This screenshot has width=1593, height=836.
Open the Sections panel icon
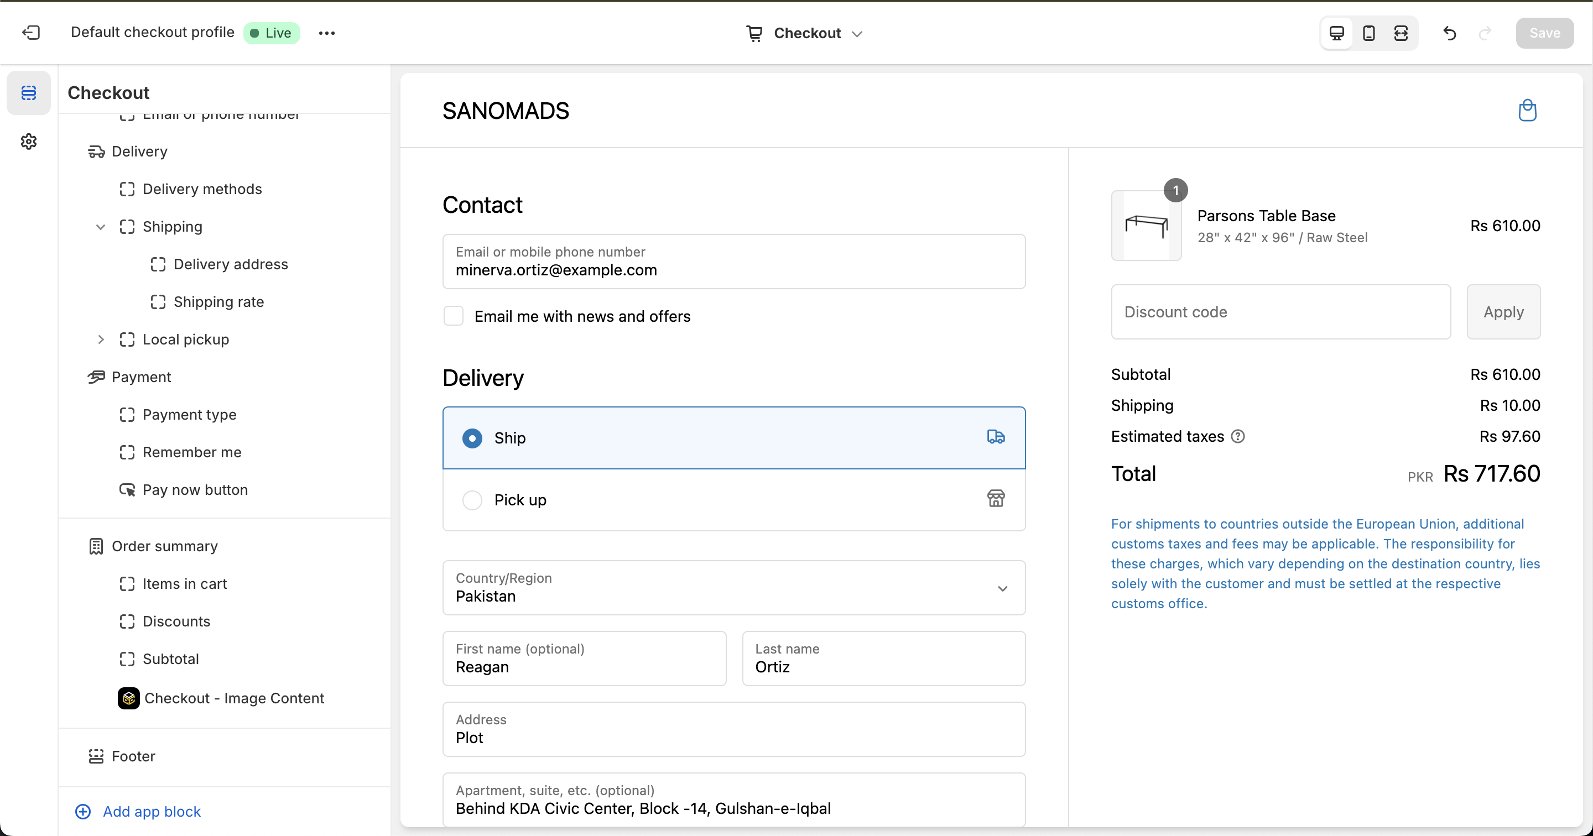tap(28, 93)
